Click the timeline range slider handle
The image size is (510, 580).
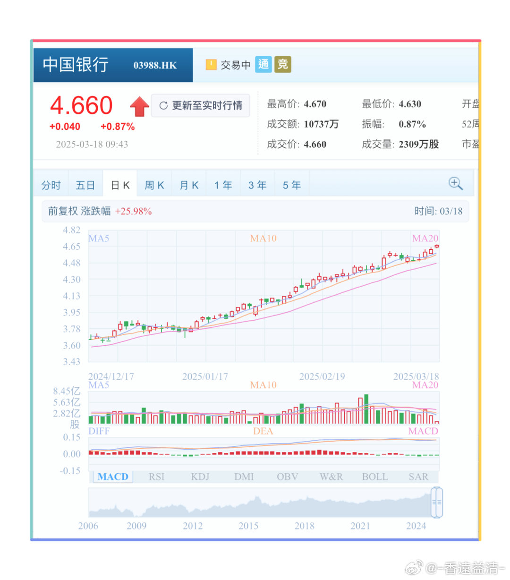click(x=437, y=503)
